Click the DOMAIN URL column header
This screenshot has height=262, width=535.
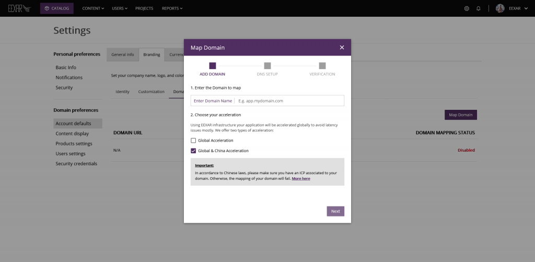tap(127, 132)
